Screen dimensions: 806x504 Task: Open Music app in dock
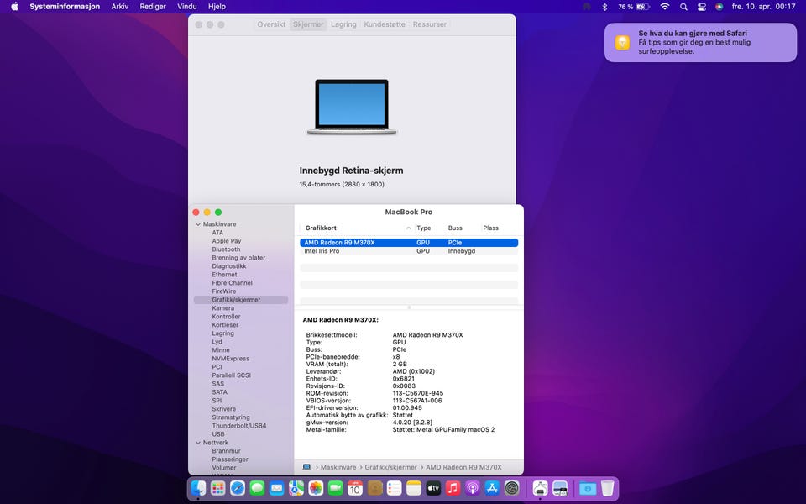click(453, 487)
